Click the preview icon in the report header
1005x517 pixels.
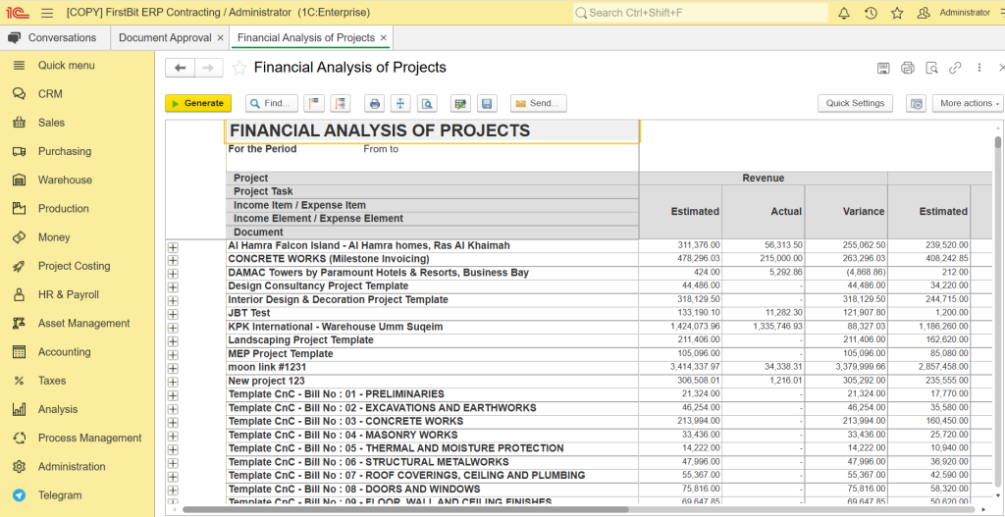[x=931, y=68]
